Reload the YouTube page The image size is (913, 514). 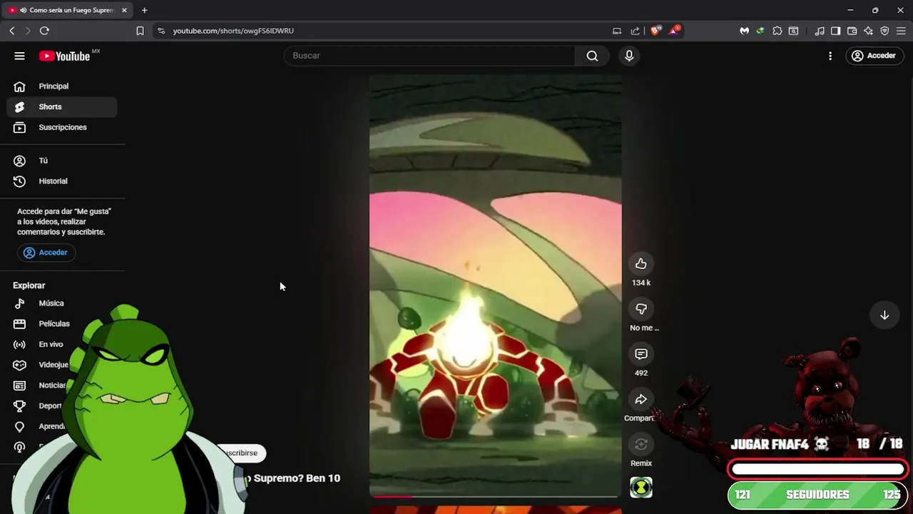pos(44,31)
